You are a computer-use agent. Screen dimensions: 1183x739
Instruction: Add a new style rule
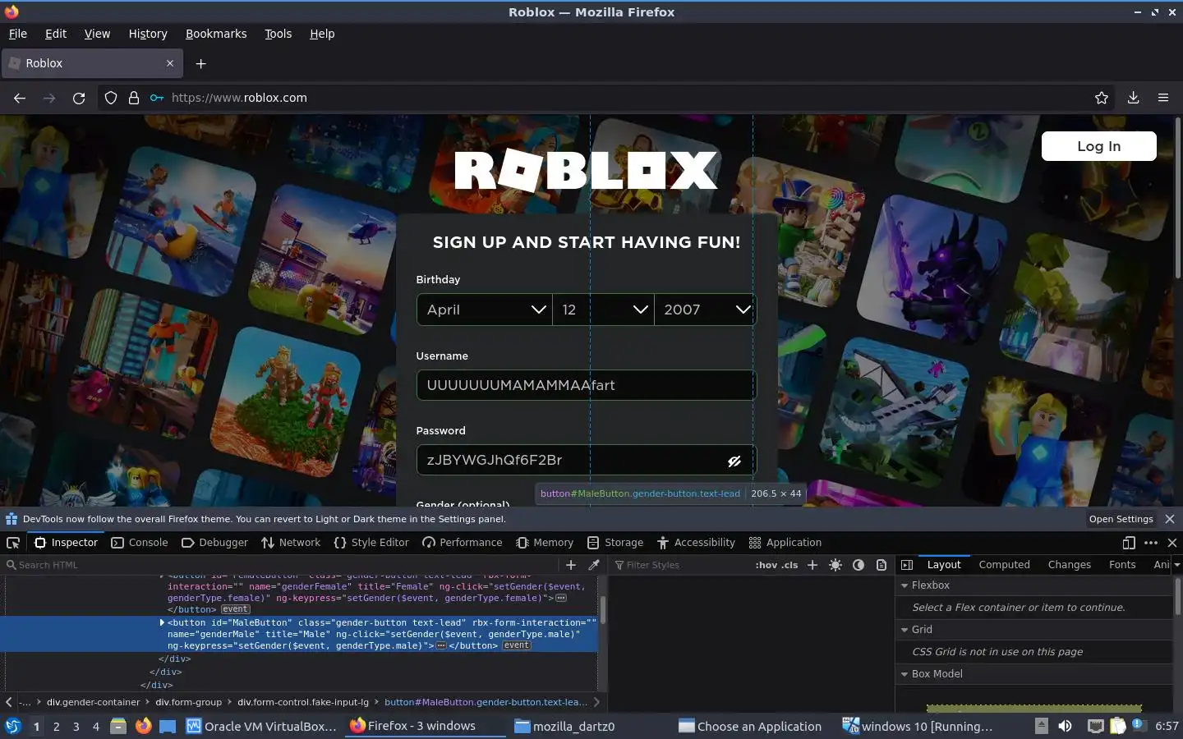tap(812, 565)
